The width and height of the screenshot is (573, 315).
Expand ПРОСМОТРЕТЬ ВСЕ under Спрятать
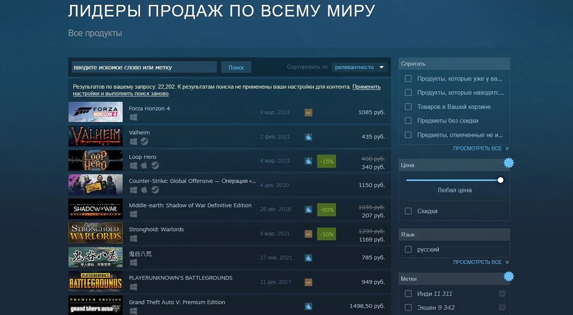click(481, 148)
